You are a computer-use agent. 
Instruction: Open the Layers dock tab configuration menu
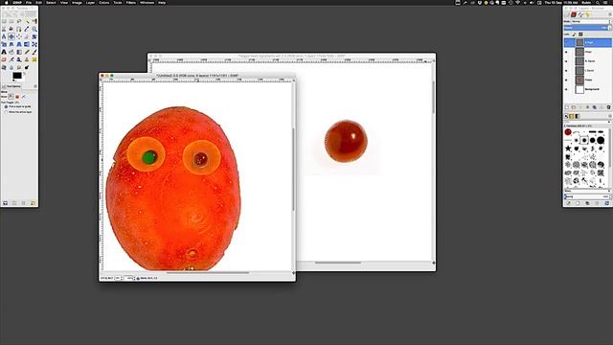tap(610, 14)
